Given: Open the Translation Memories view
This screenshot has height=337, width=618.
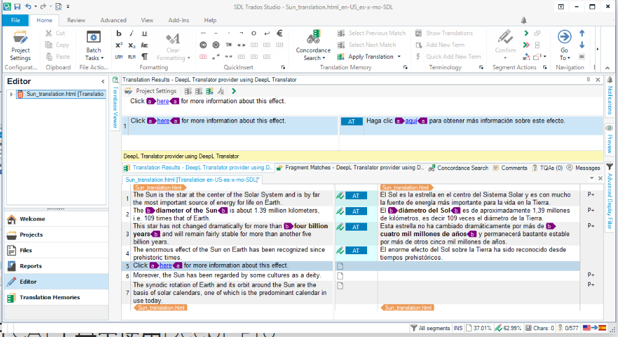Looking at the screenshot, I should [56, 297].
